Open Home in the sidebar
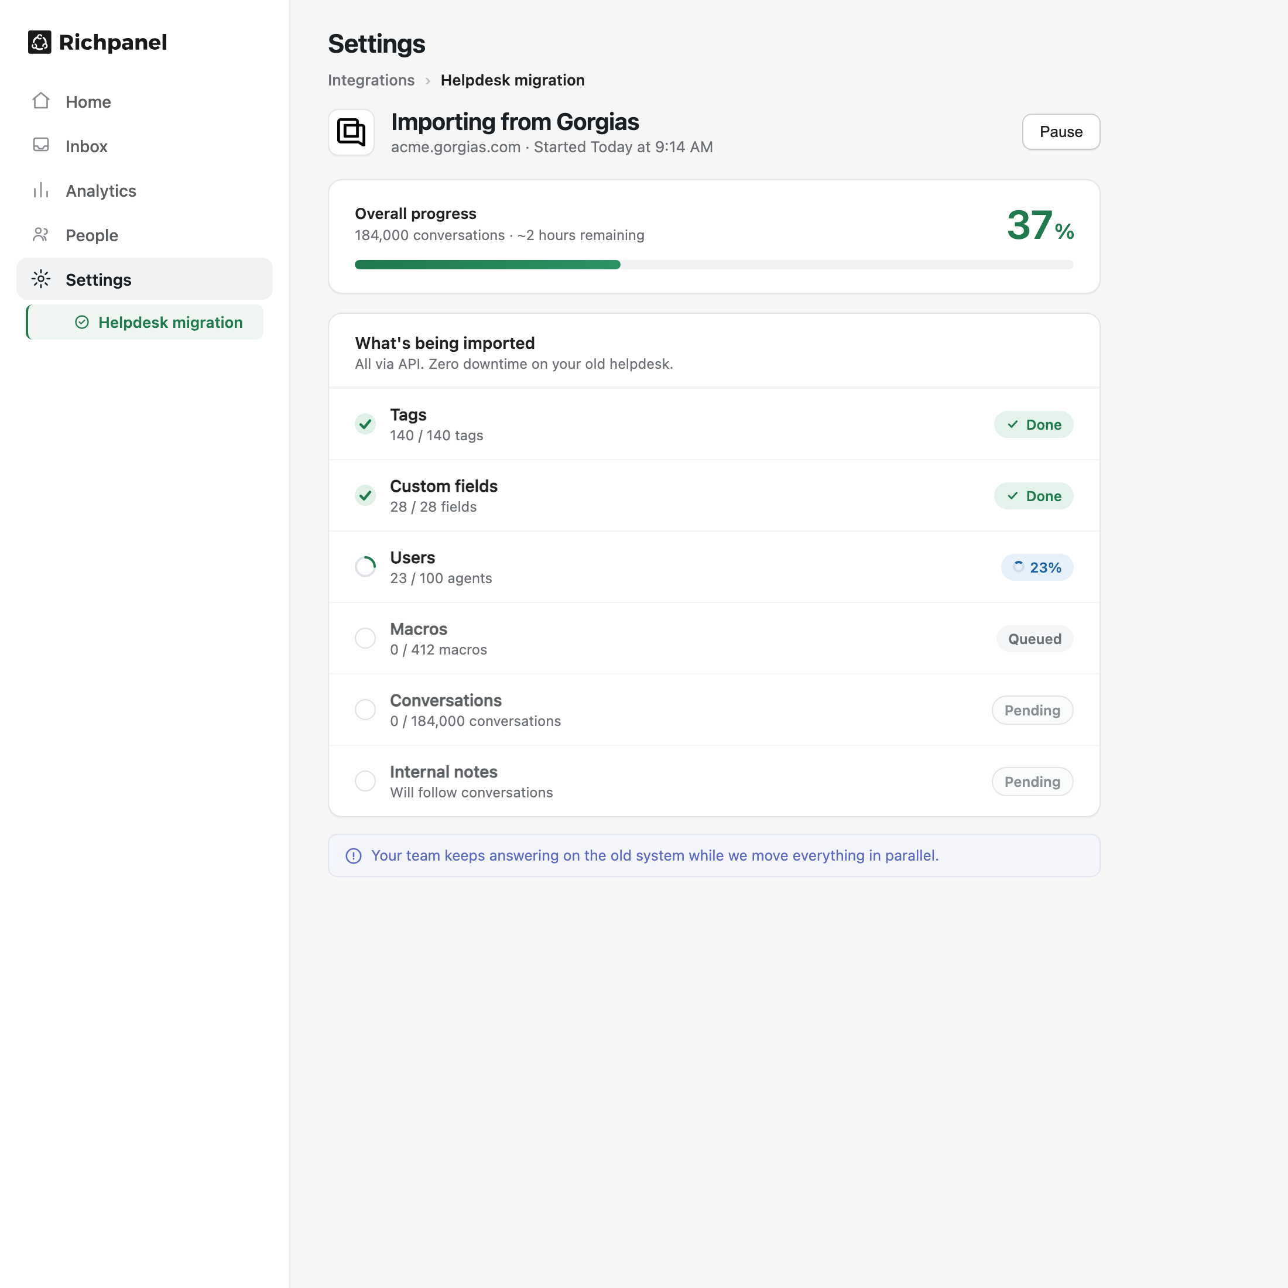The height and width of the screenshot is (1288, 1288). [x=145, y=101]
